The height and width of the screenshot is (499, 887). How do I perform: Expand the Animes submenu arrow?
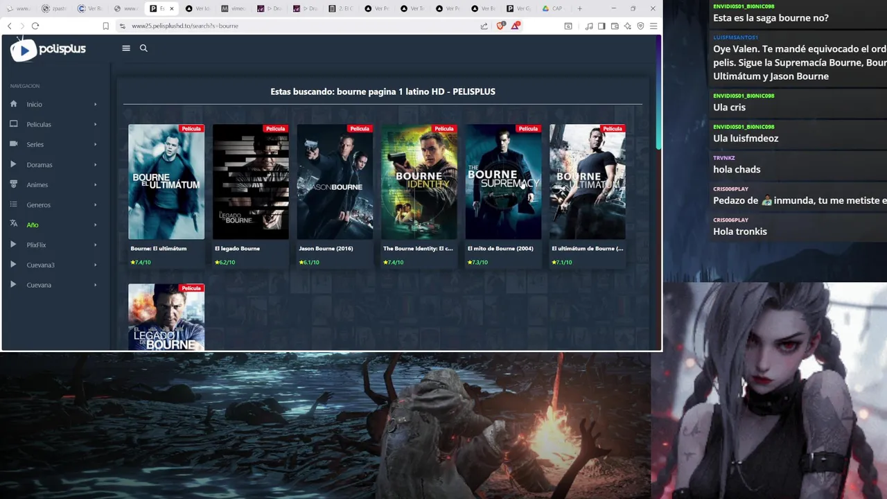point(95,184)
